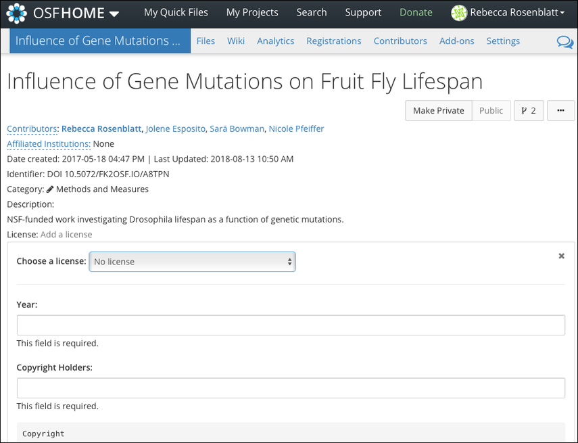Make the project private

(x=438, y=110)
